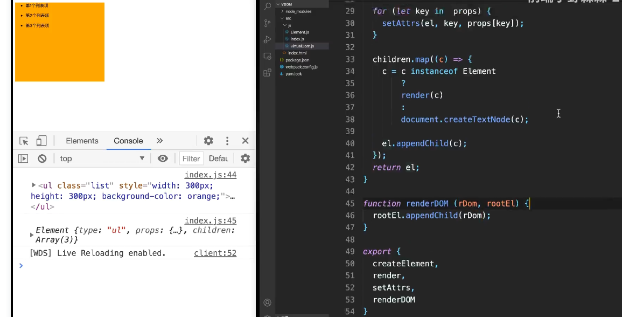Click 'rootEl.appendChild(rDom);' on line 46
Viewport: 622px width, 317px height.
click(x=431, y=215)
